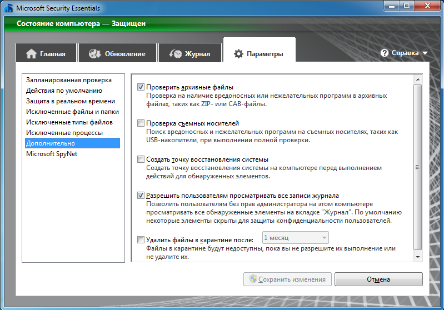Click the description mentioning USB-накопители

click(272, 136)
